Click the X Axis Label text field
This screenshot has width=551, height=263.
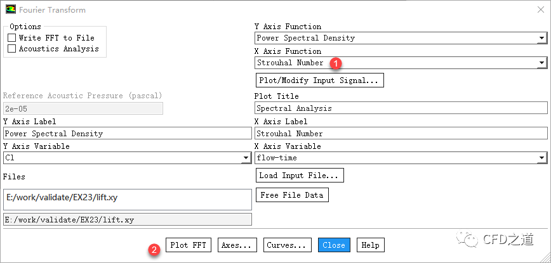point(400,134)
